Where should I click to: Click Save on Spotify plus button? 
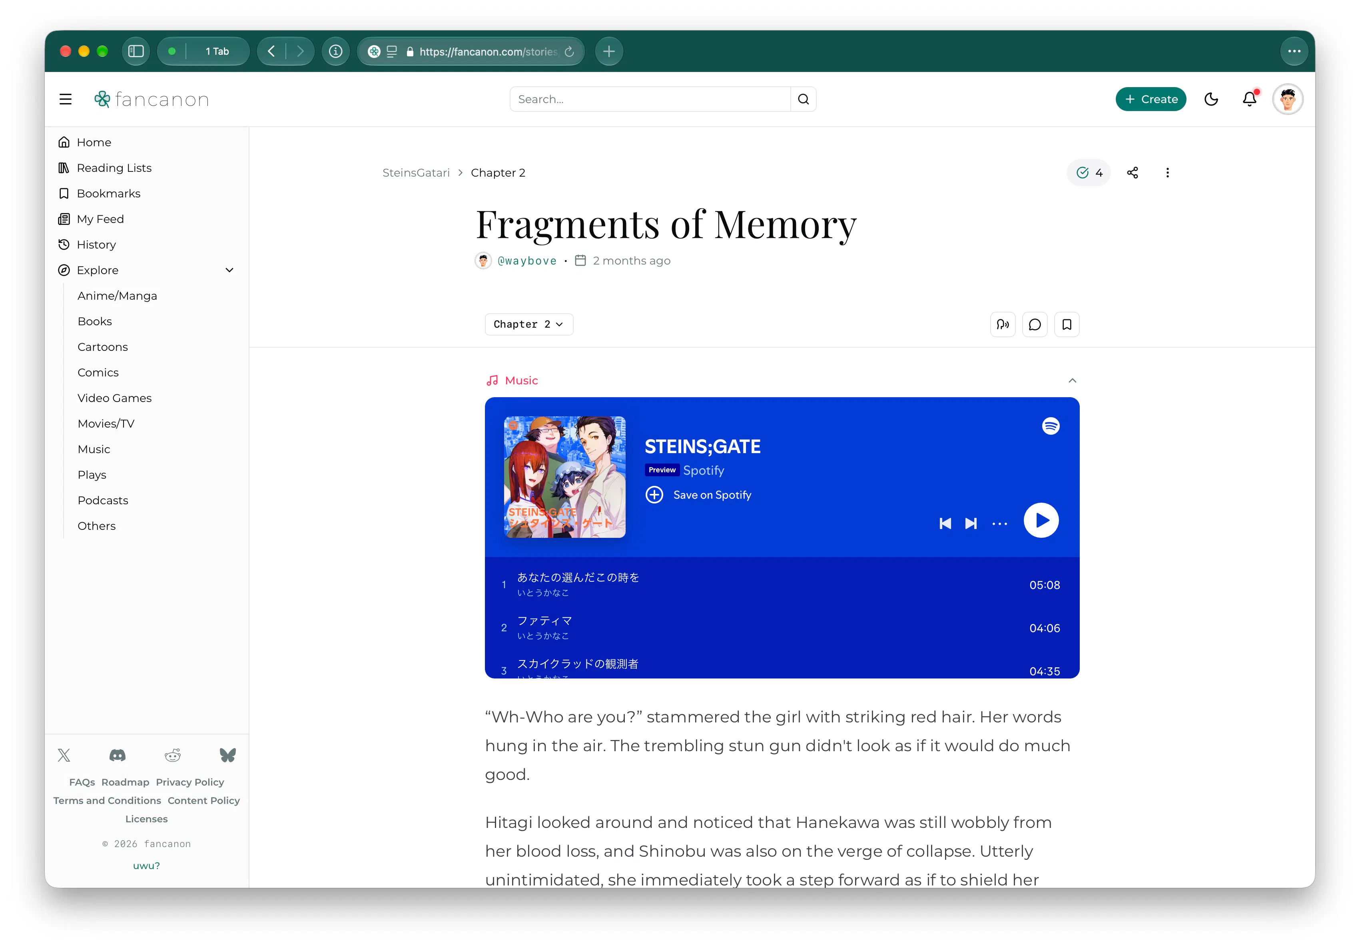click(x=654, y=495)
